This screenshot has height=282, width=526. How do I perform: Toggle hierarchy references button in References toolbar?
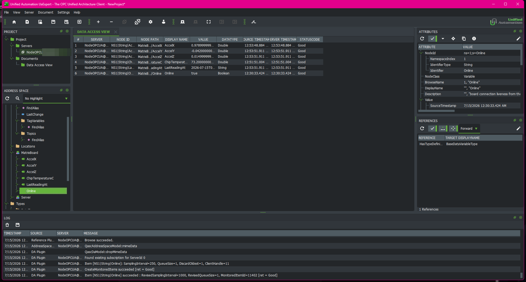443,129
